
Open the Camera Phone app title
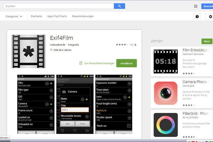point(196,82)
